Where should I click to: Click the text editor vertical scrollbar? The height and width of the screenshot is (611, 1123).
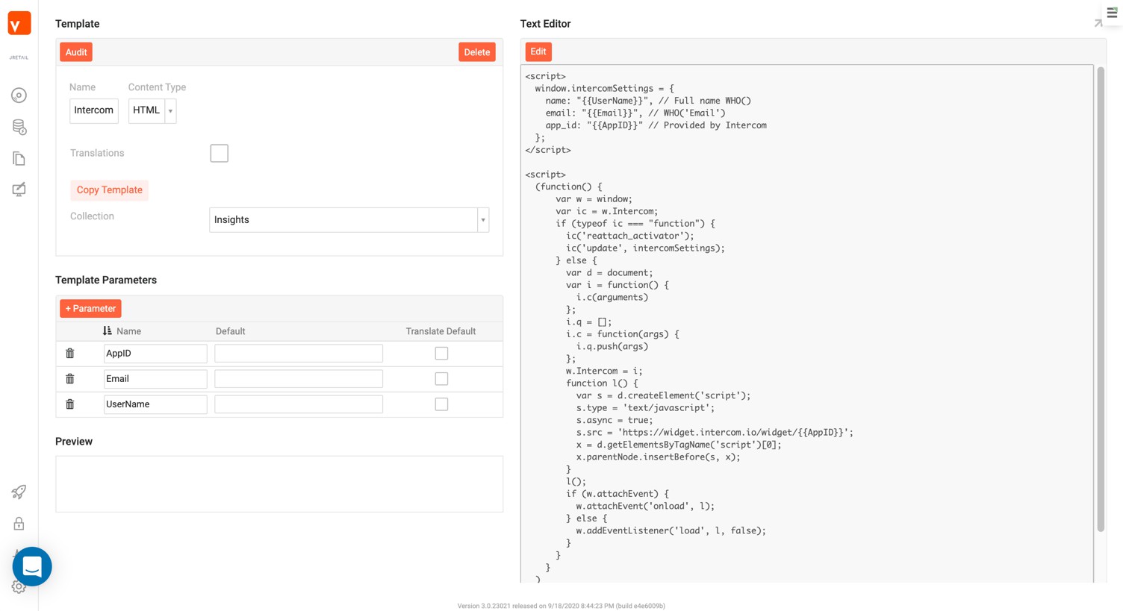(x=1101, y=298)
